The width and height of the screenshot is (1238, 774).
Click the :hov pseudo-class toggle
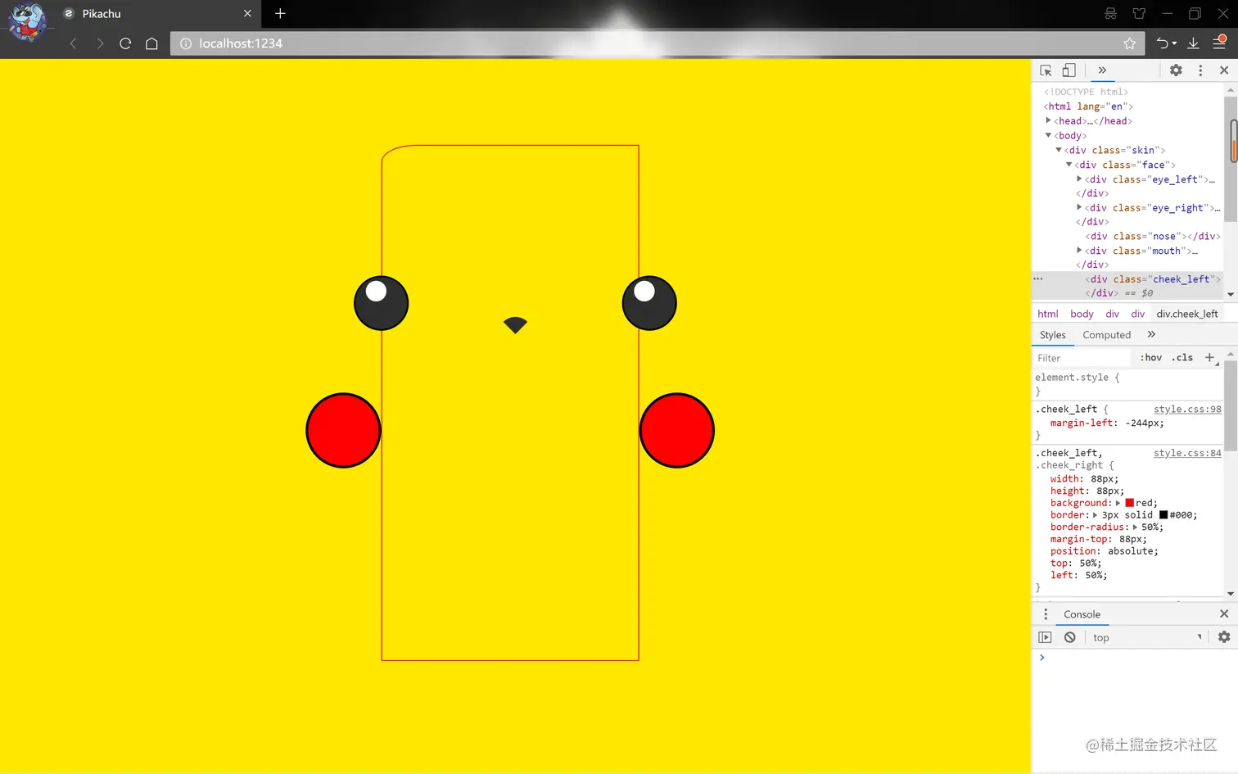(x=1150, y=357)
